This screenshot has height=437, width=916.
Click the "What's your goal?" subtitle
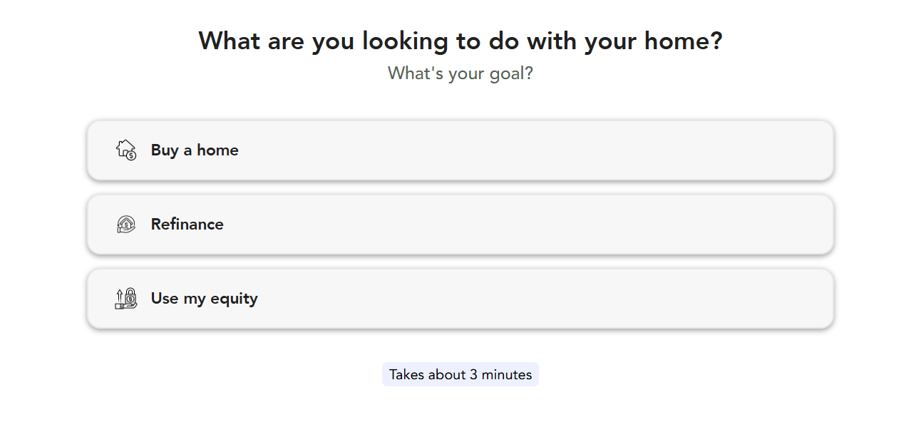coord(460,73)
